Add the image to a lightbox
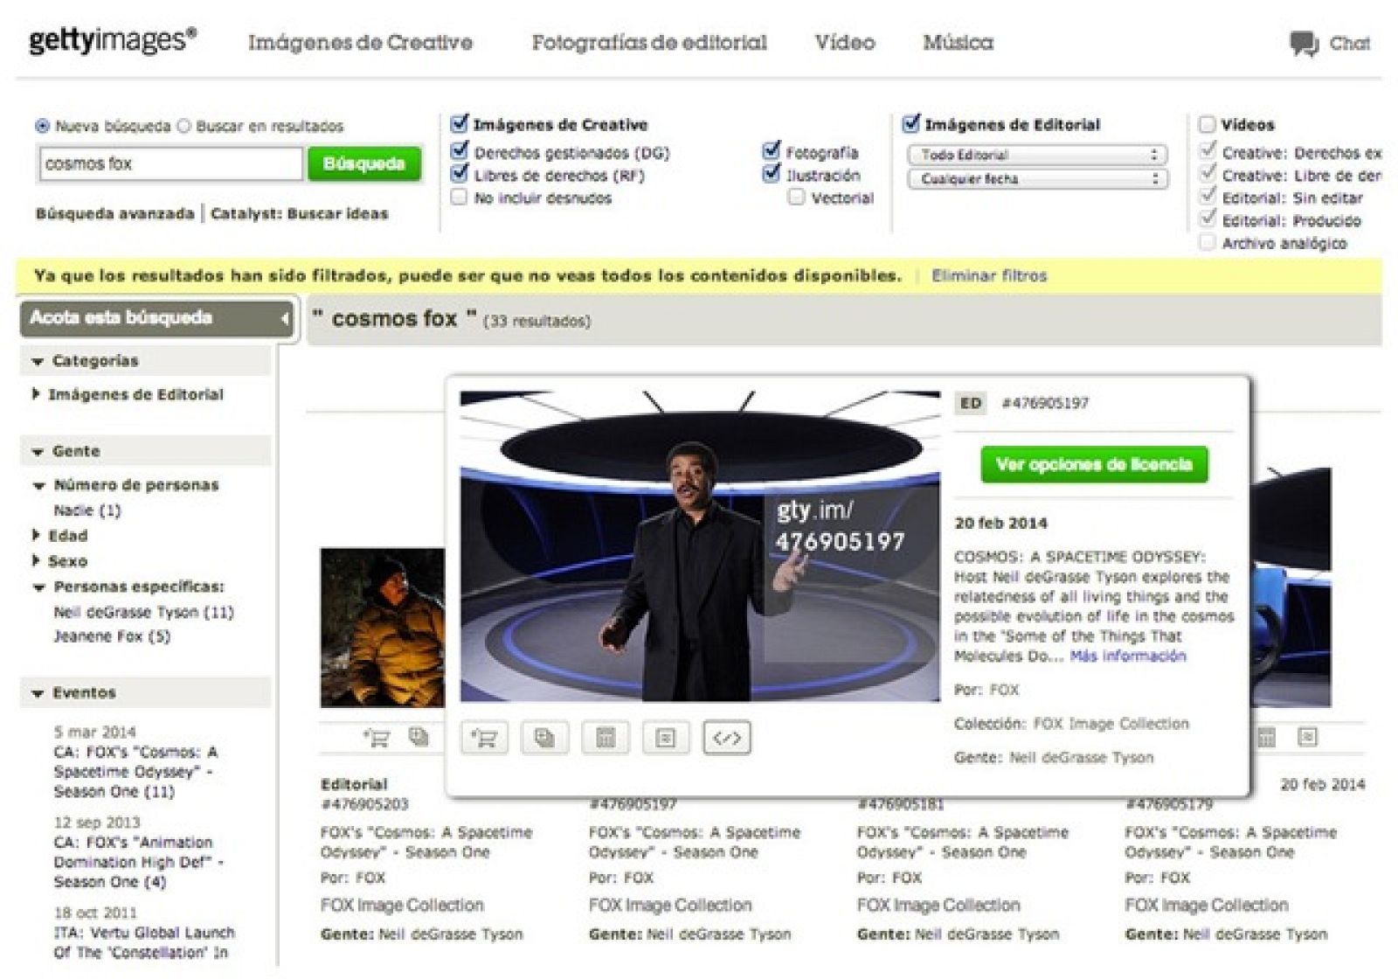 click(666, 737)
